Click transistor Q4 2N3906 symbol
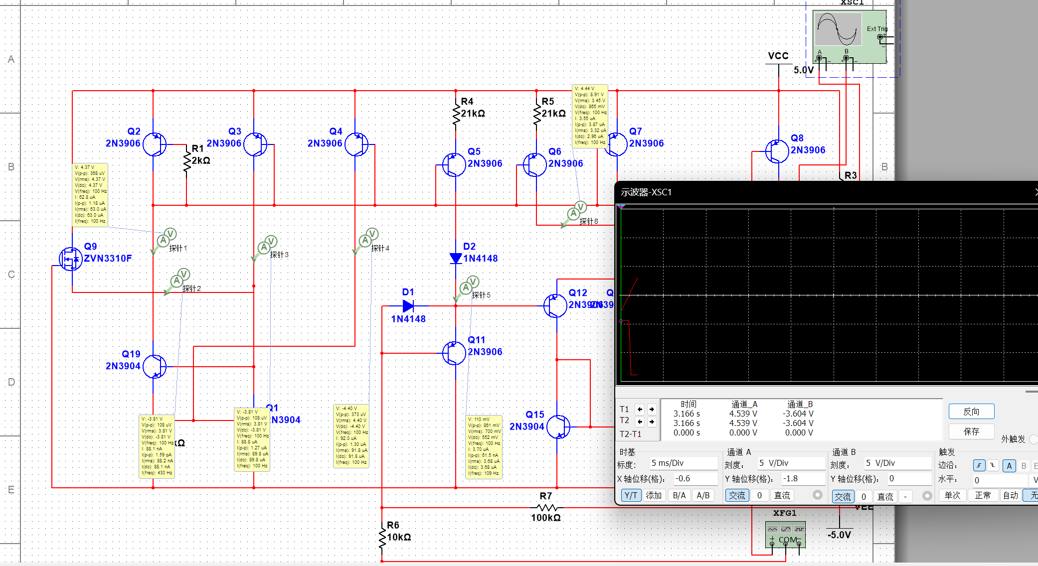 [x=356, y=144]
